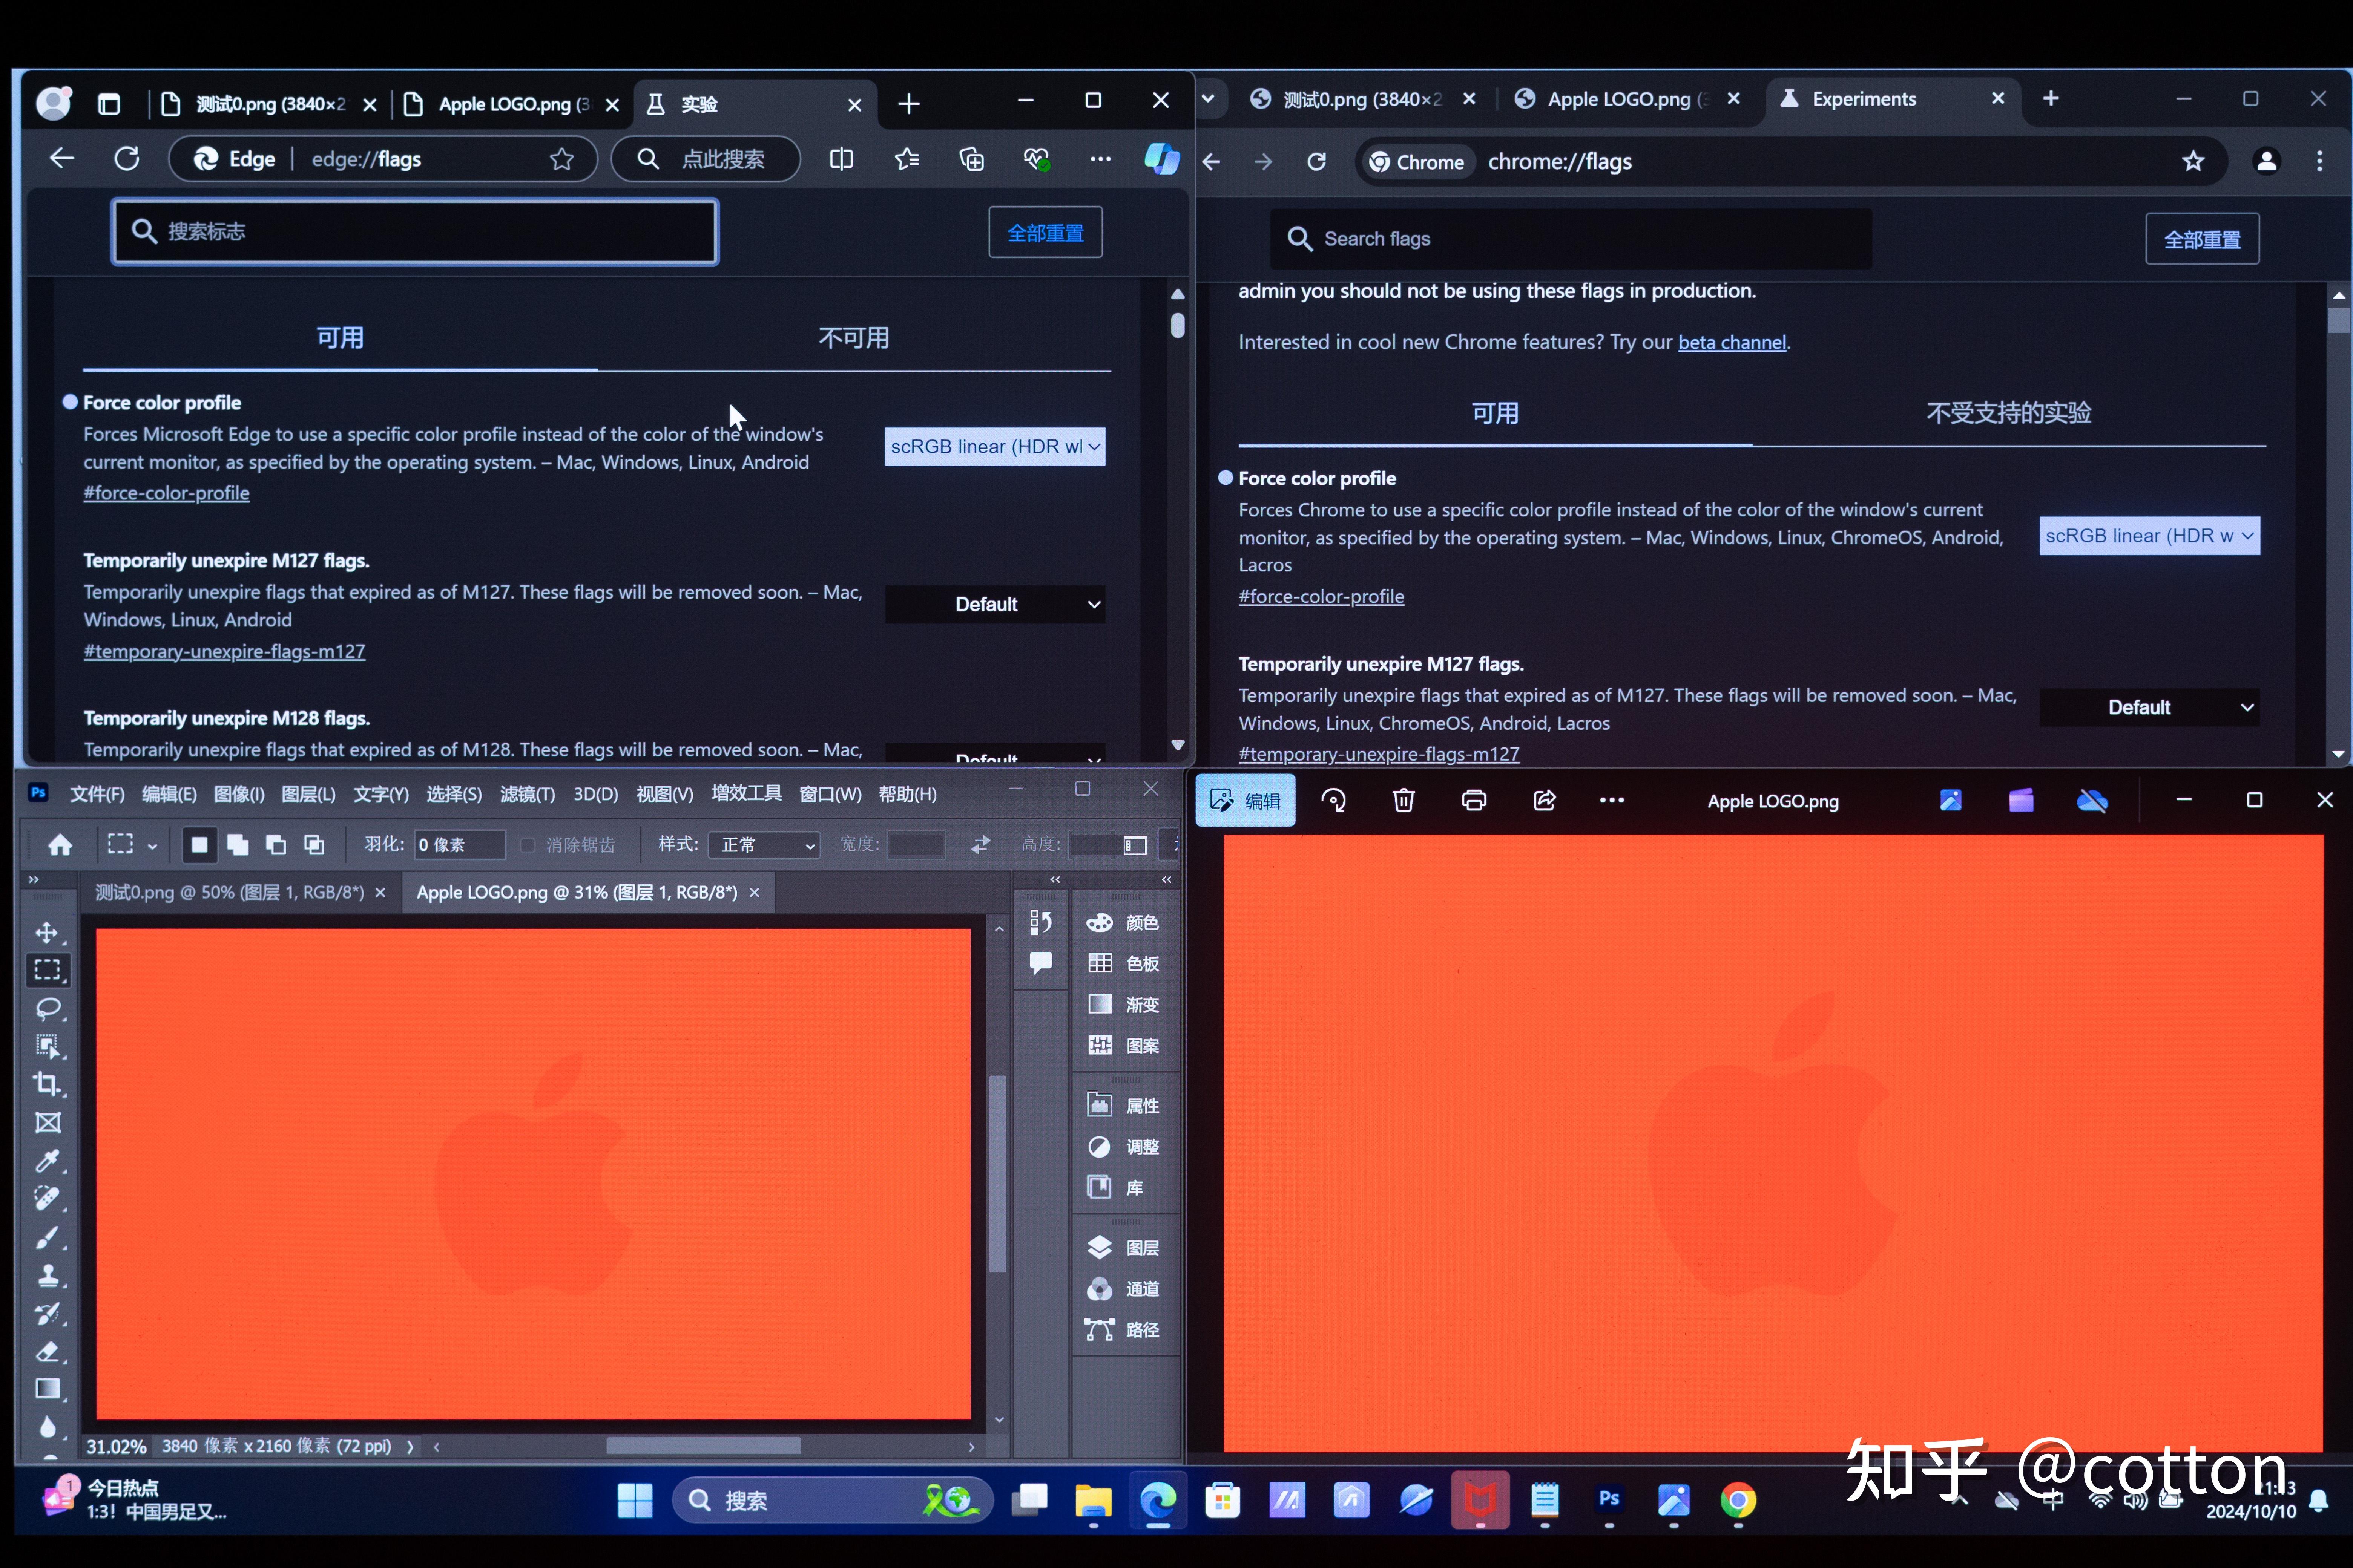Screen dimensions: 2353x1568
Task: Open the 滤镜(T) menu in Photoshop
Action: tap(527, 794)
